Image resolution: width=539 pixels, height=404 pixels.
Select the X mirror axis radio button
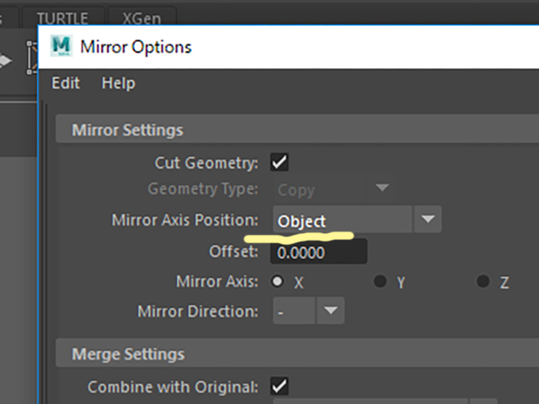[x=277, y=281]
